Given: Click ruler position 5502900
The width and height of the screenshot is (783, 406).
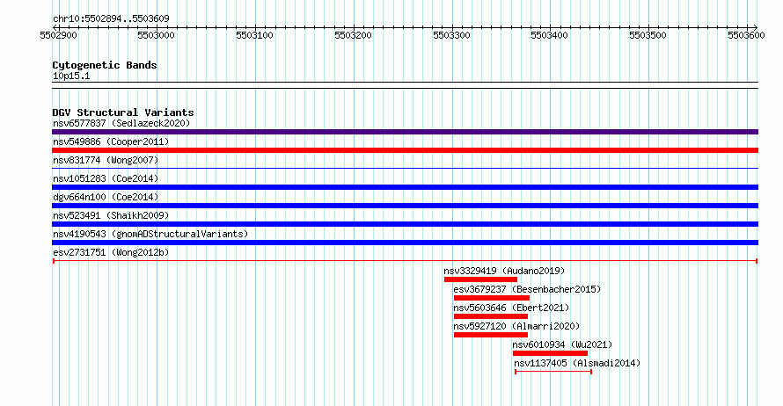Looking at the screenshot, I should click(x=58, y=35).
